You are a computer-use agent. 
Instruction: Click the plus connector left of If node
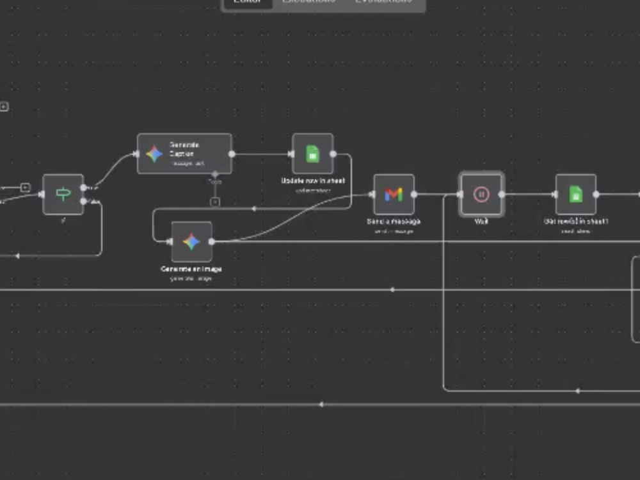point(26,188)
